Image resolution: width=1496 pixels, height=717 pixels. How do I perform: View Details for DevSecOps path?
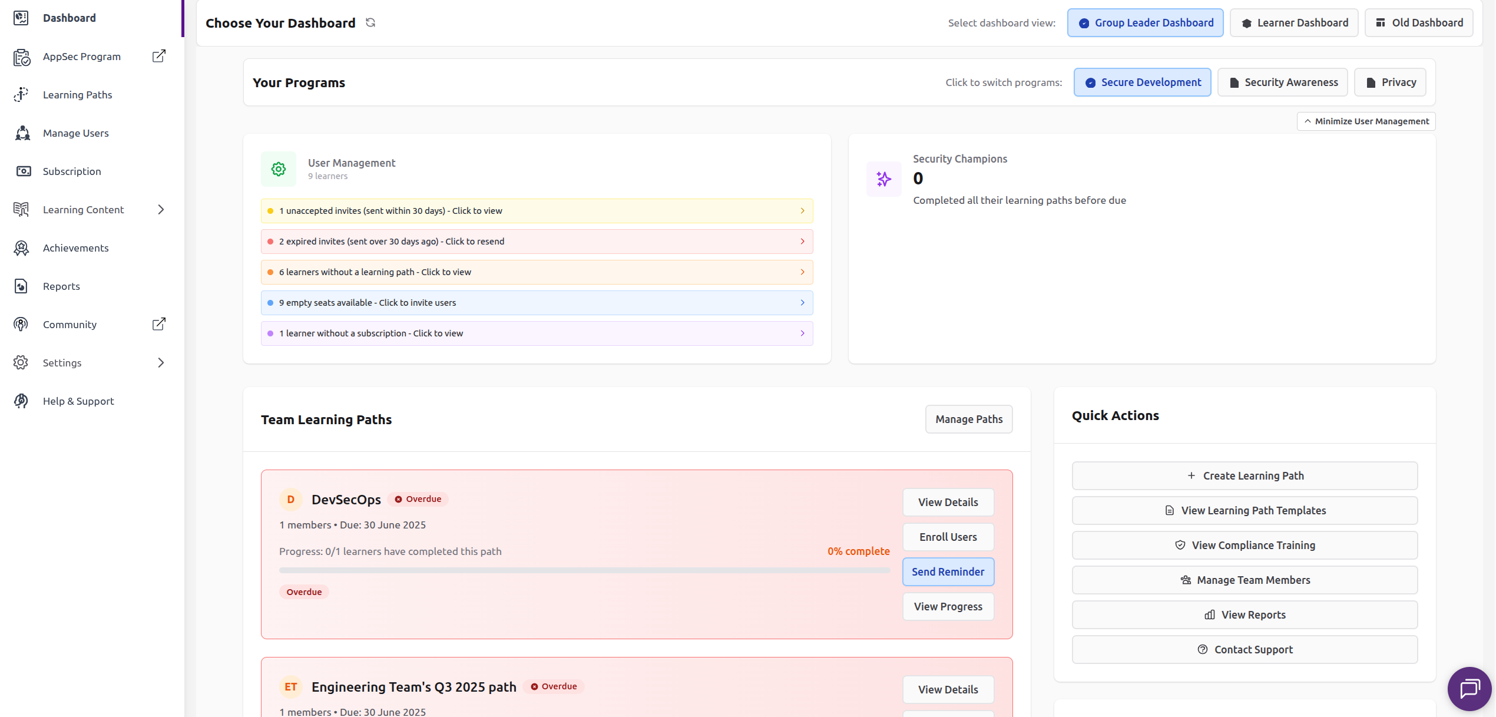948,503
